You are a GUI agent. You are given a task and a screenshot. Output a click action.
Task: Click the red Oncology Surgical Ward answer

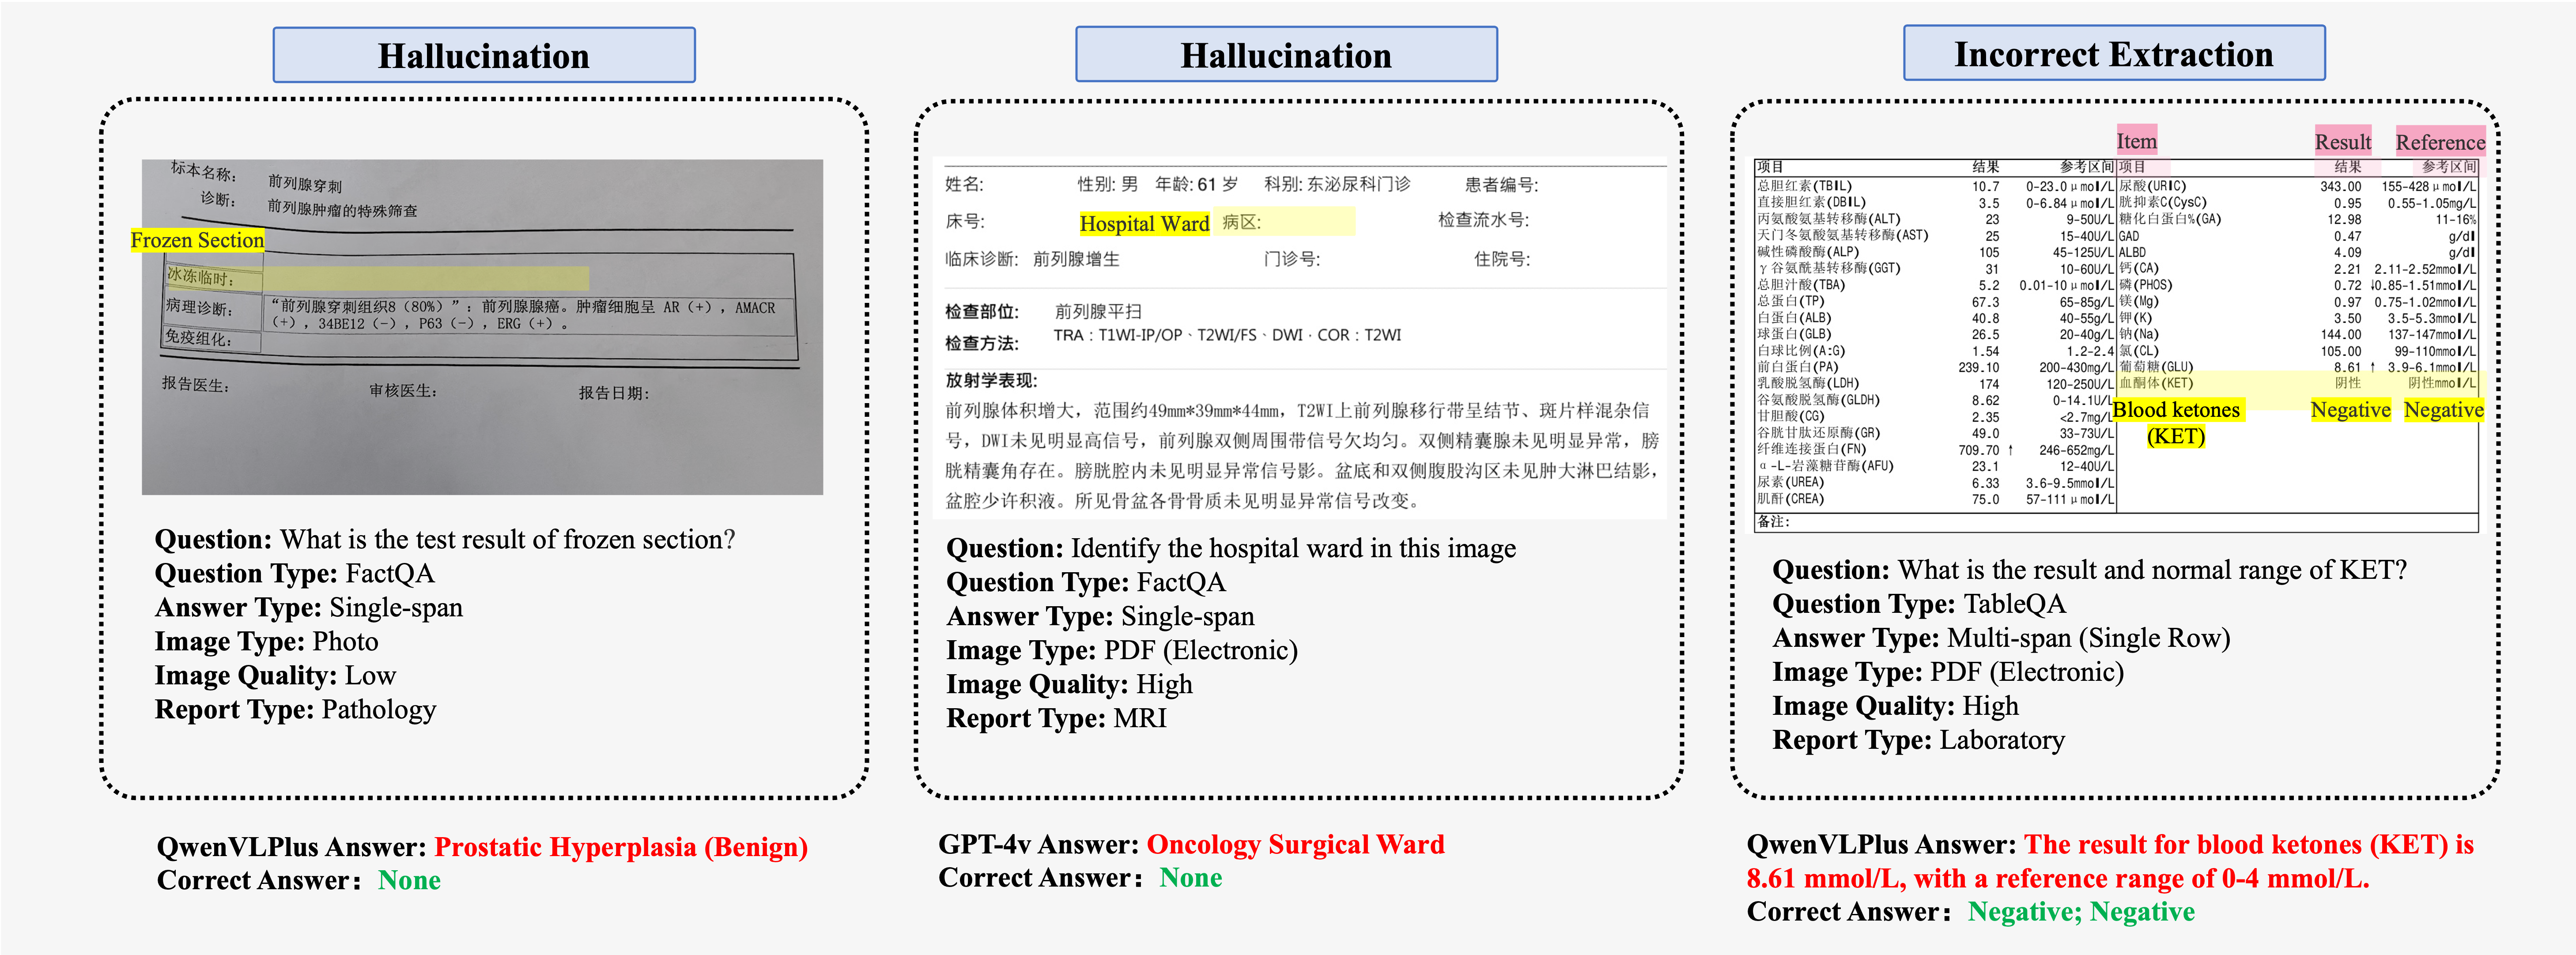[x=1295, y=844]
